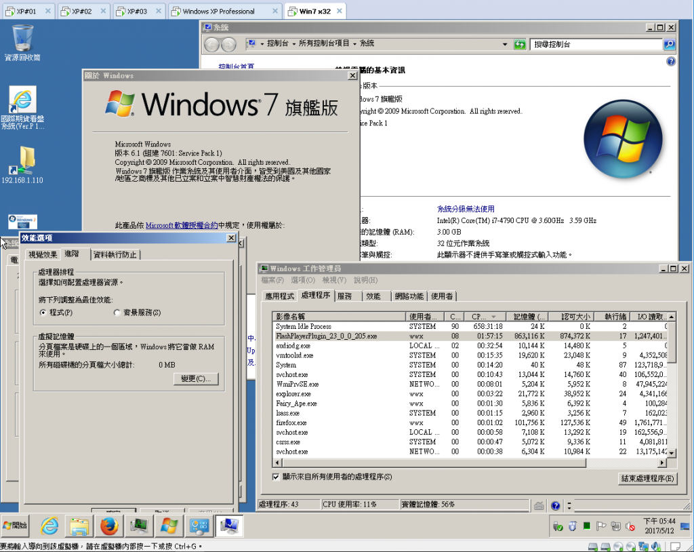
Task: Launch Firefox from the taskbar
Action: [109, 526]
